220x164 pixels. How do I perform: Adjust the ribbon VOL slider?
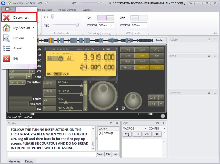53,17
